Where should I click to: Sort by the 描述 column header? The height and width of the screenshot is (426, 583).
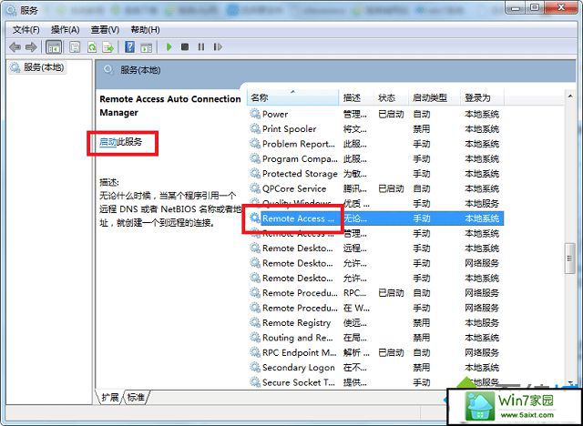[356, 97]
